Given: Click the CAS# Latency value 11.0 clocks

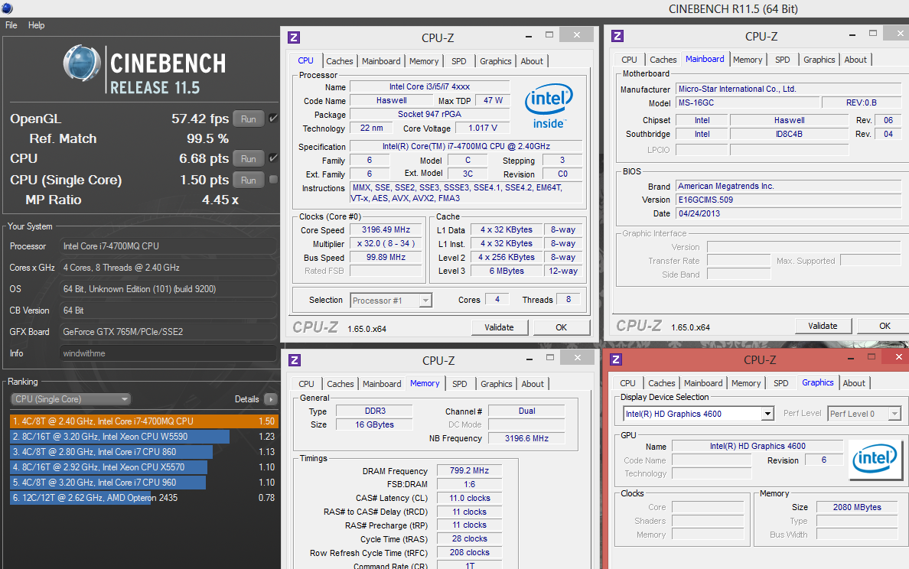Looking at the screenshot, I should point(469,499).
